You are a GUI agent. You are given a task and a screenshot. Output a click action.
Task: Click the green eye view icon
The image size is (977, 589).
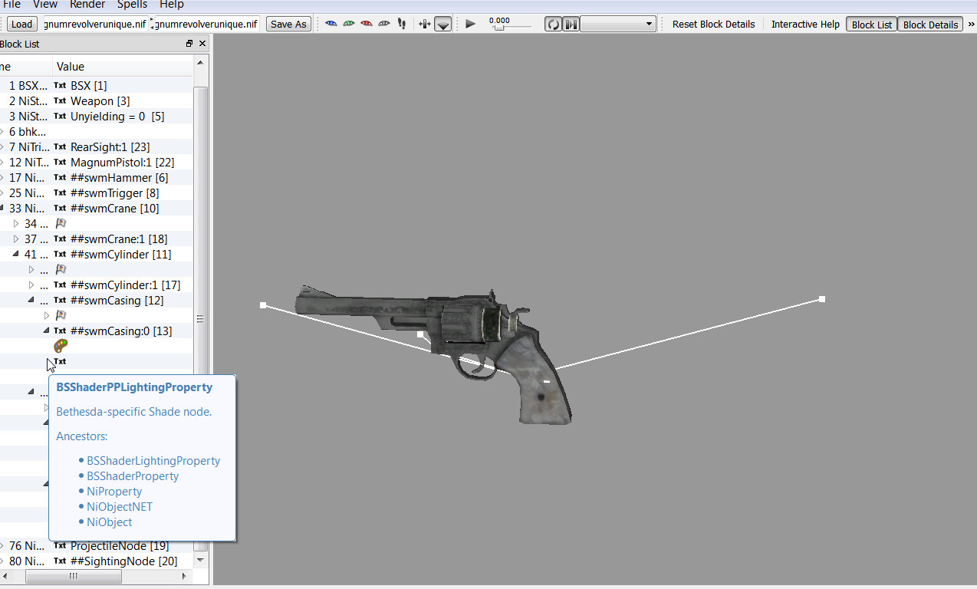click(349, 24)
